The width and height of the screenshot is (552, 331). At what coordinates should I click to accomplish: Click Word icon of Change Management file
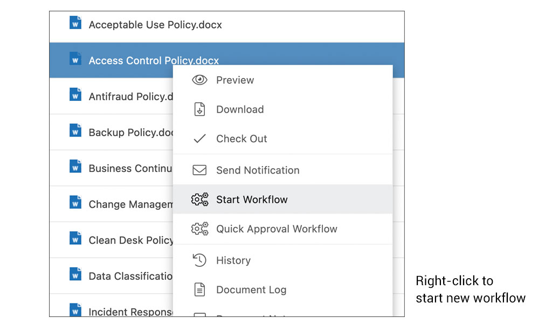[75, 202]
